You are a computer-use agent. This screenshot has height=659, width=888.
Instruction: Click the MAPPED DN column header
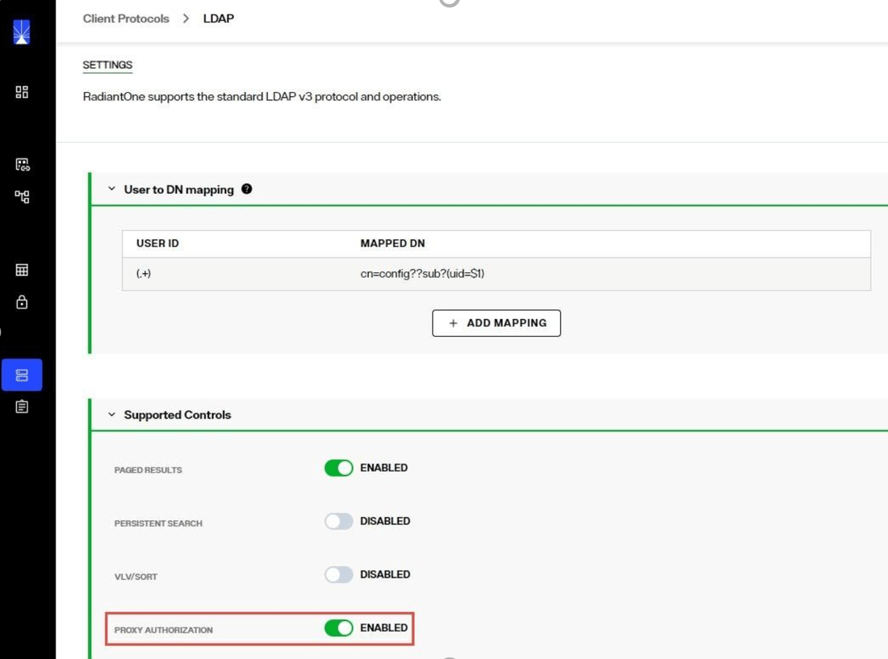pyautogui.click(x=392, y=243)
